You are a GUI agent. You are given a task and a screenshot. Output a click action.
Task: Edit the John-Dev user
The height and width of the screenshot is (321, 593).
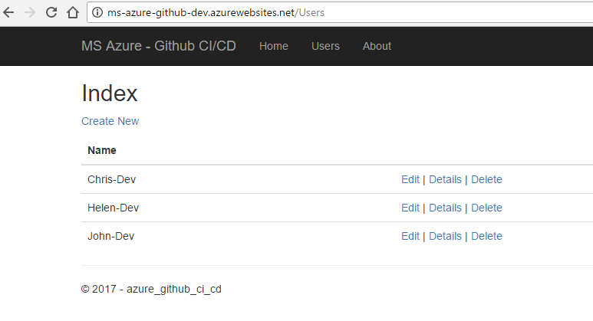point(410,236)
